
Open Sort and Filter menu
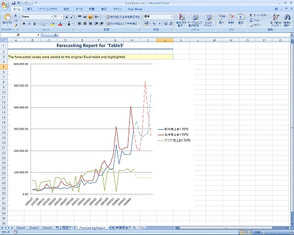point(276,20)
